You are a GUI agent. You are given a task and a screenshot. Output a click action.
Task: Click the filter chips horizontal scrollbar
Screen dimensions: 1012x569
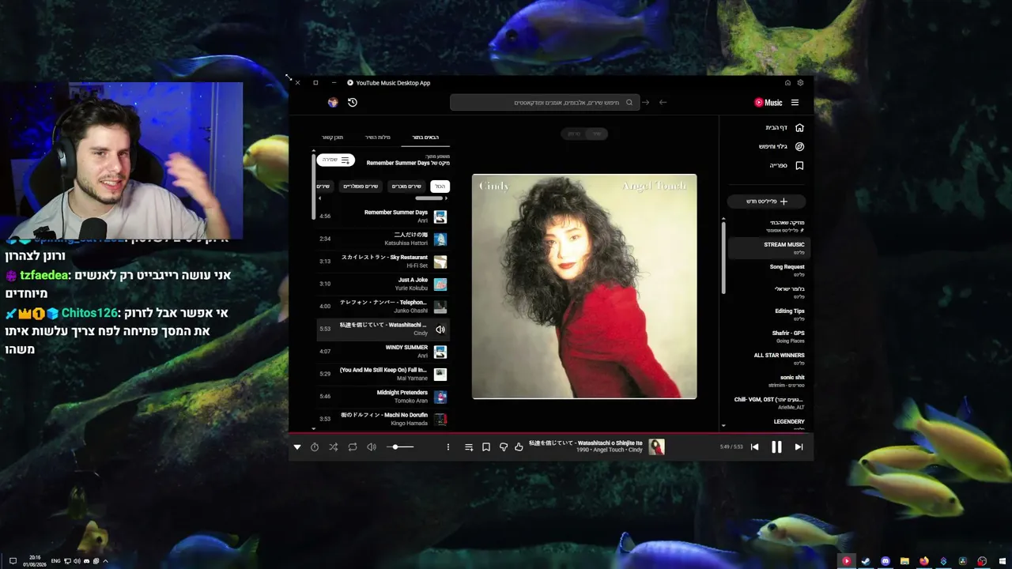coord(429,198)
